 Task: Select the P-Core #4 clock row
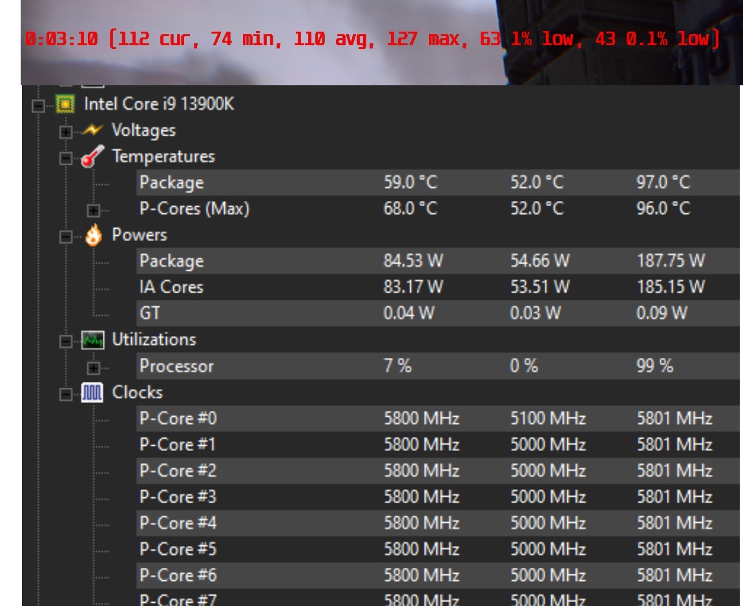click(x=438, y=523)
